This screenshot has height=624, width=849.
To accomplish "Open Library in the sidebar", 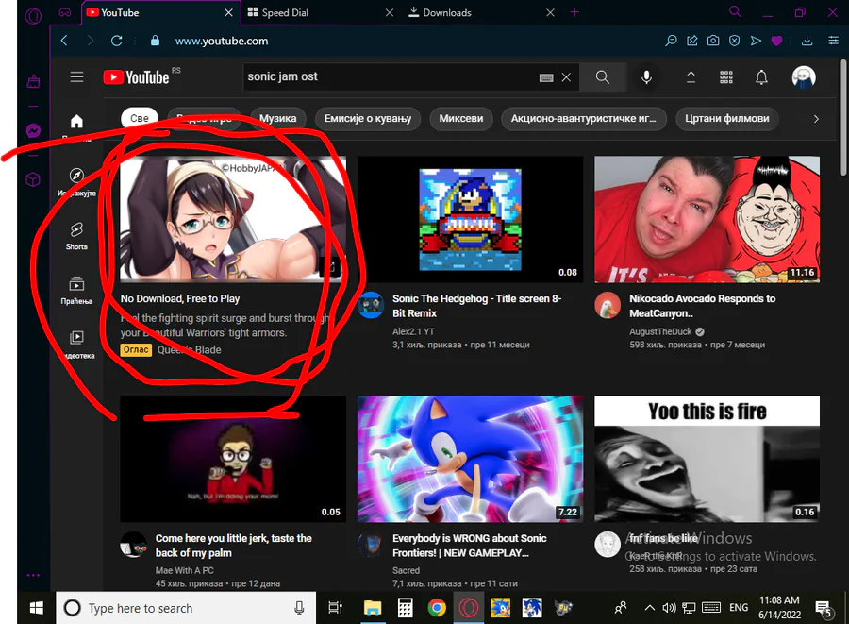I will (x=77, y=345).
